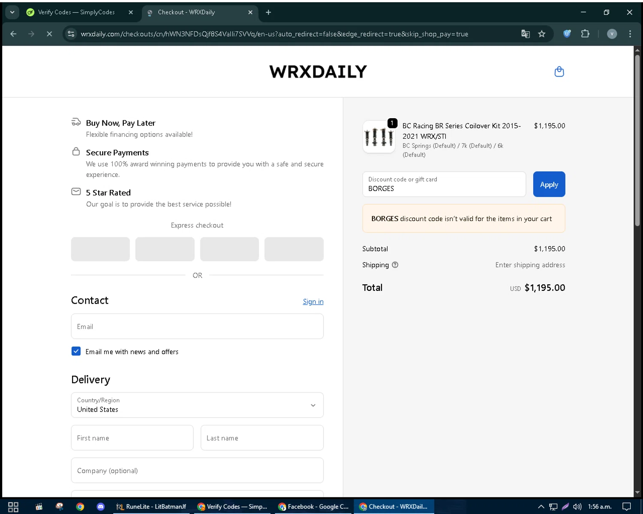Open the shield extension icon
This screenshot has width=643, height=514.
[567, 34]
